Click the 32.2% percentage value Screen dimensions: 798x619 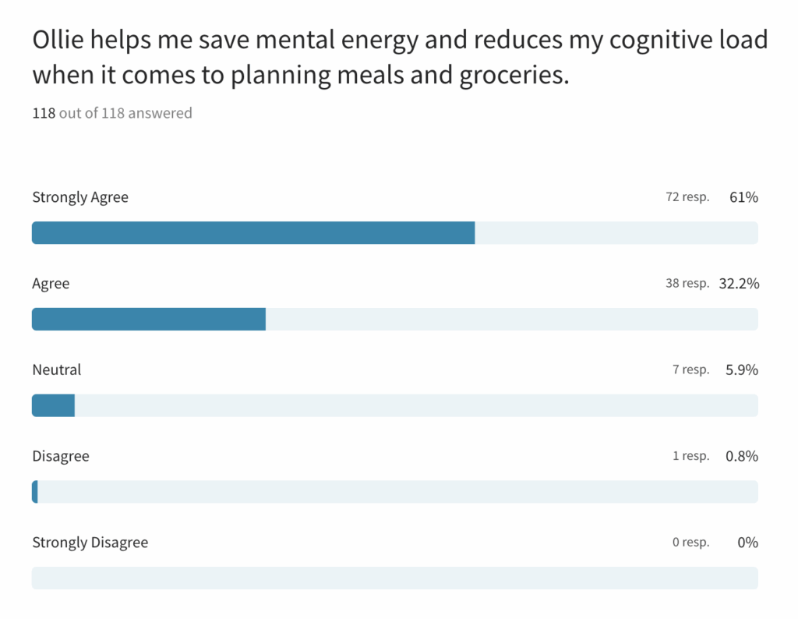click(739, 284)
